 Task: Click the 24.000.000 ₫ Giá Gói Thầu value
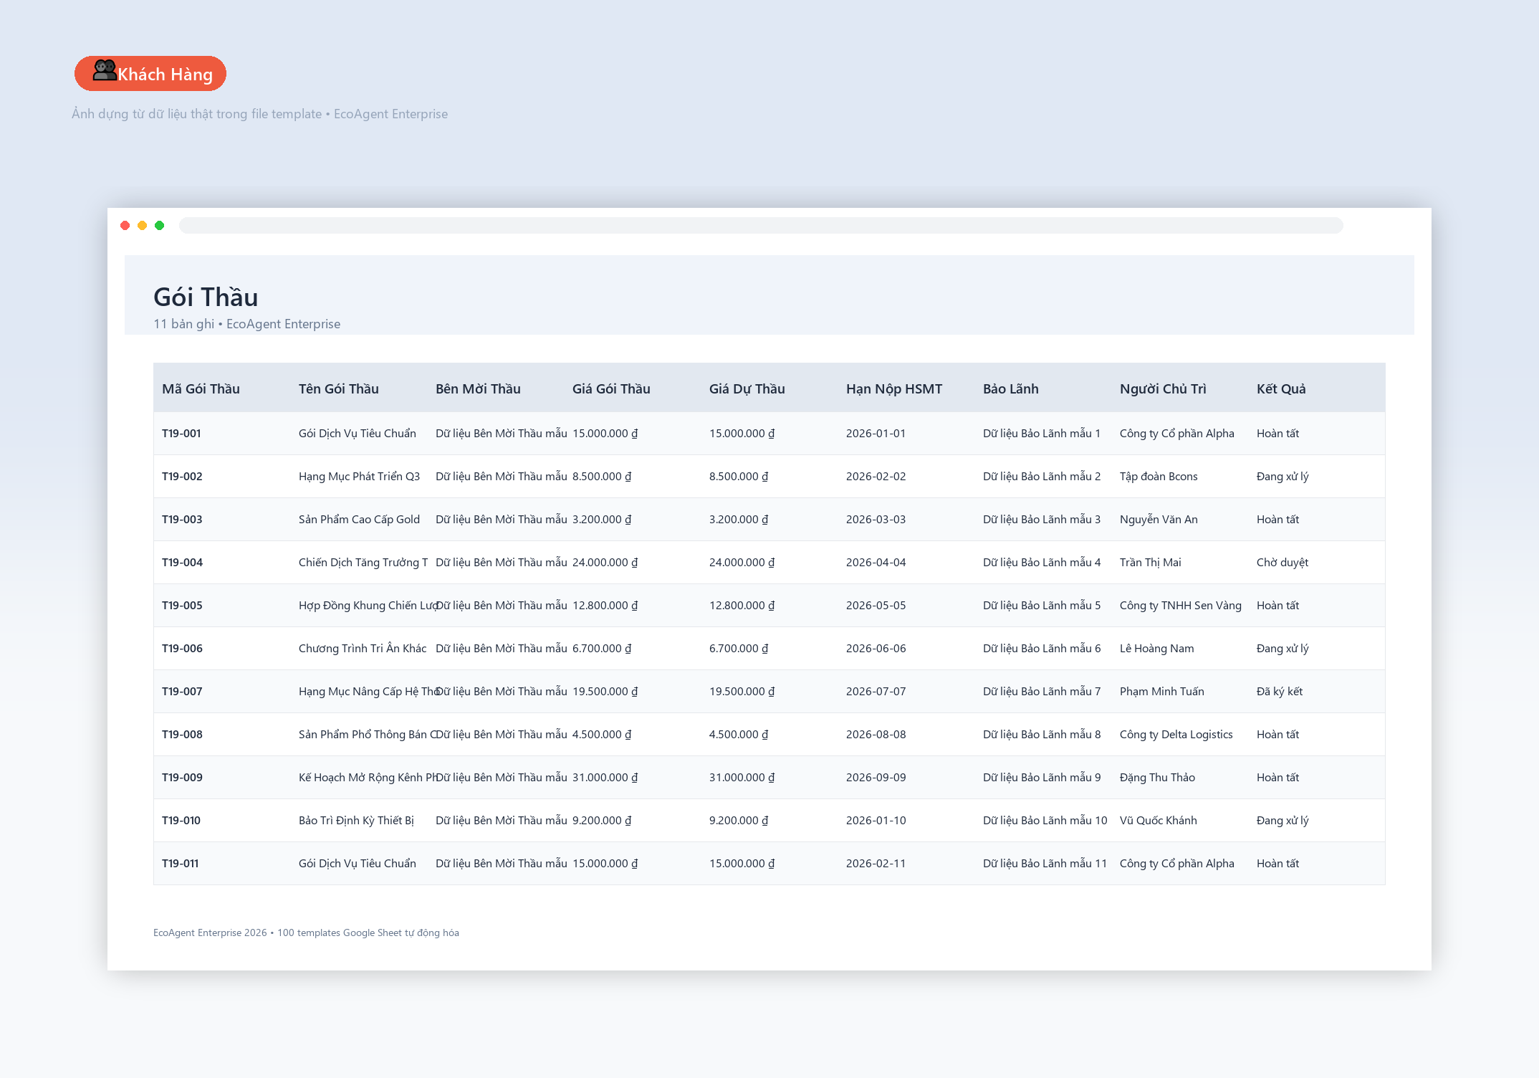tap(605, 563)
